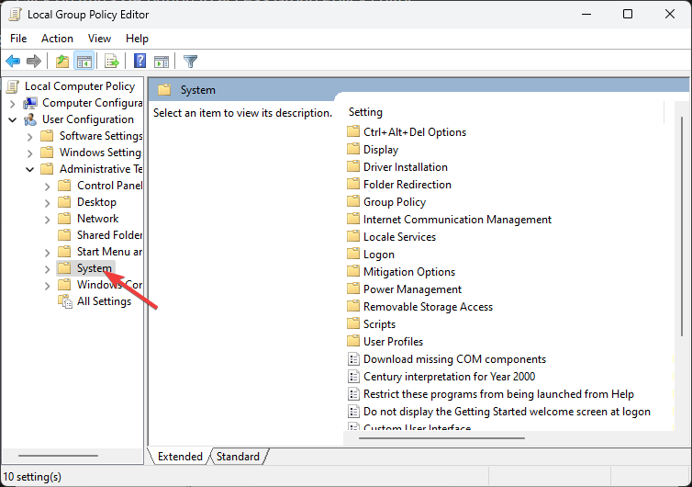Select the Power Management entry
Image resolution: width=692 pixels, height=487 pixels.
coord(412,289)
